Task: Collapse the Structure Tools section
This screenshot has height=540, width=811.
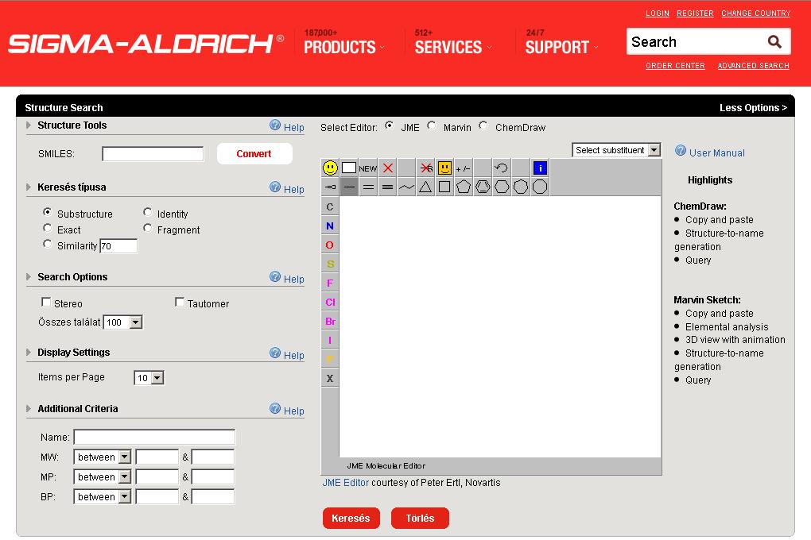Action: pyautogui.click(x=29, y=125)
